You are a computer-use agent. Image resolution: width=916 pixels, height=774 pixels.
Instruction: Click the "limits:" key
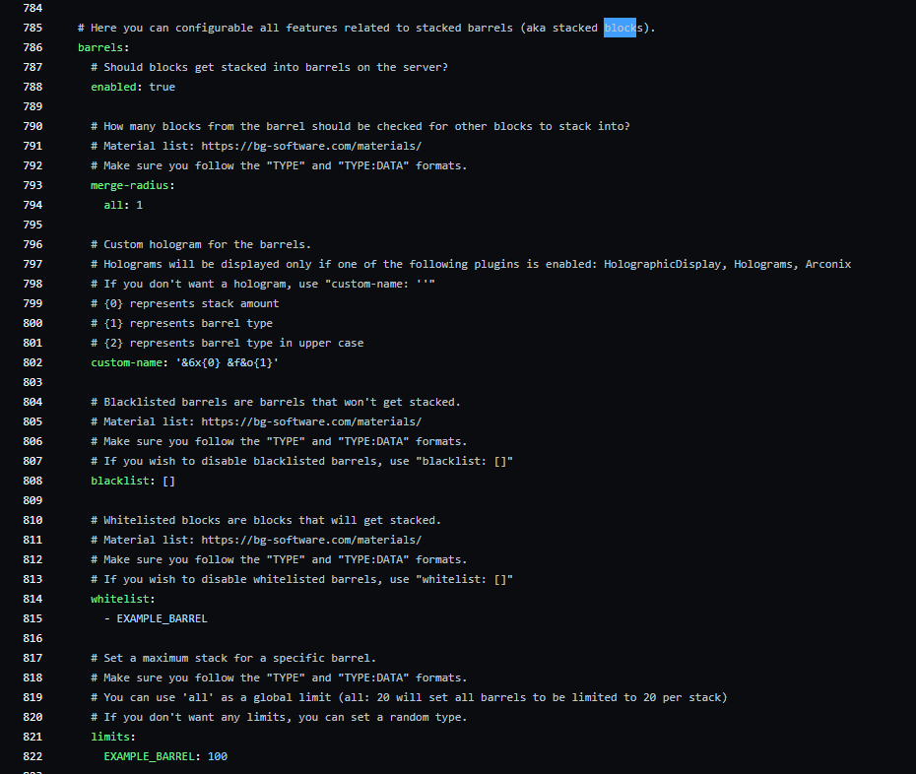pos(113,737)
